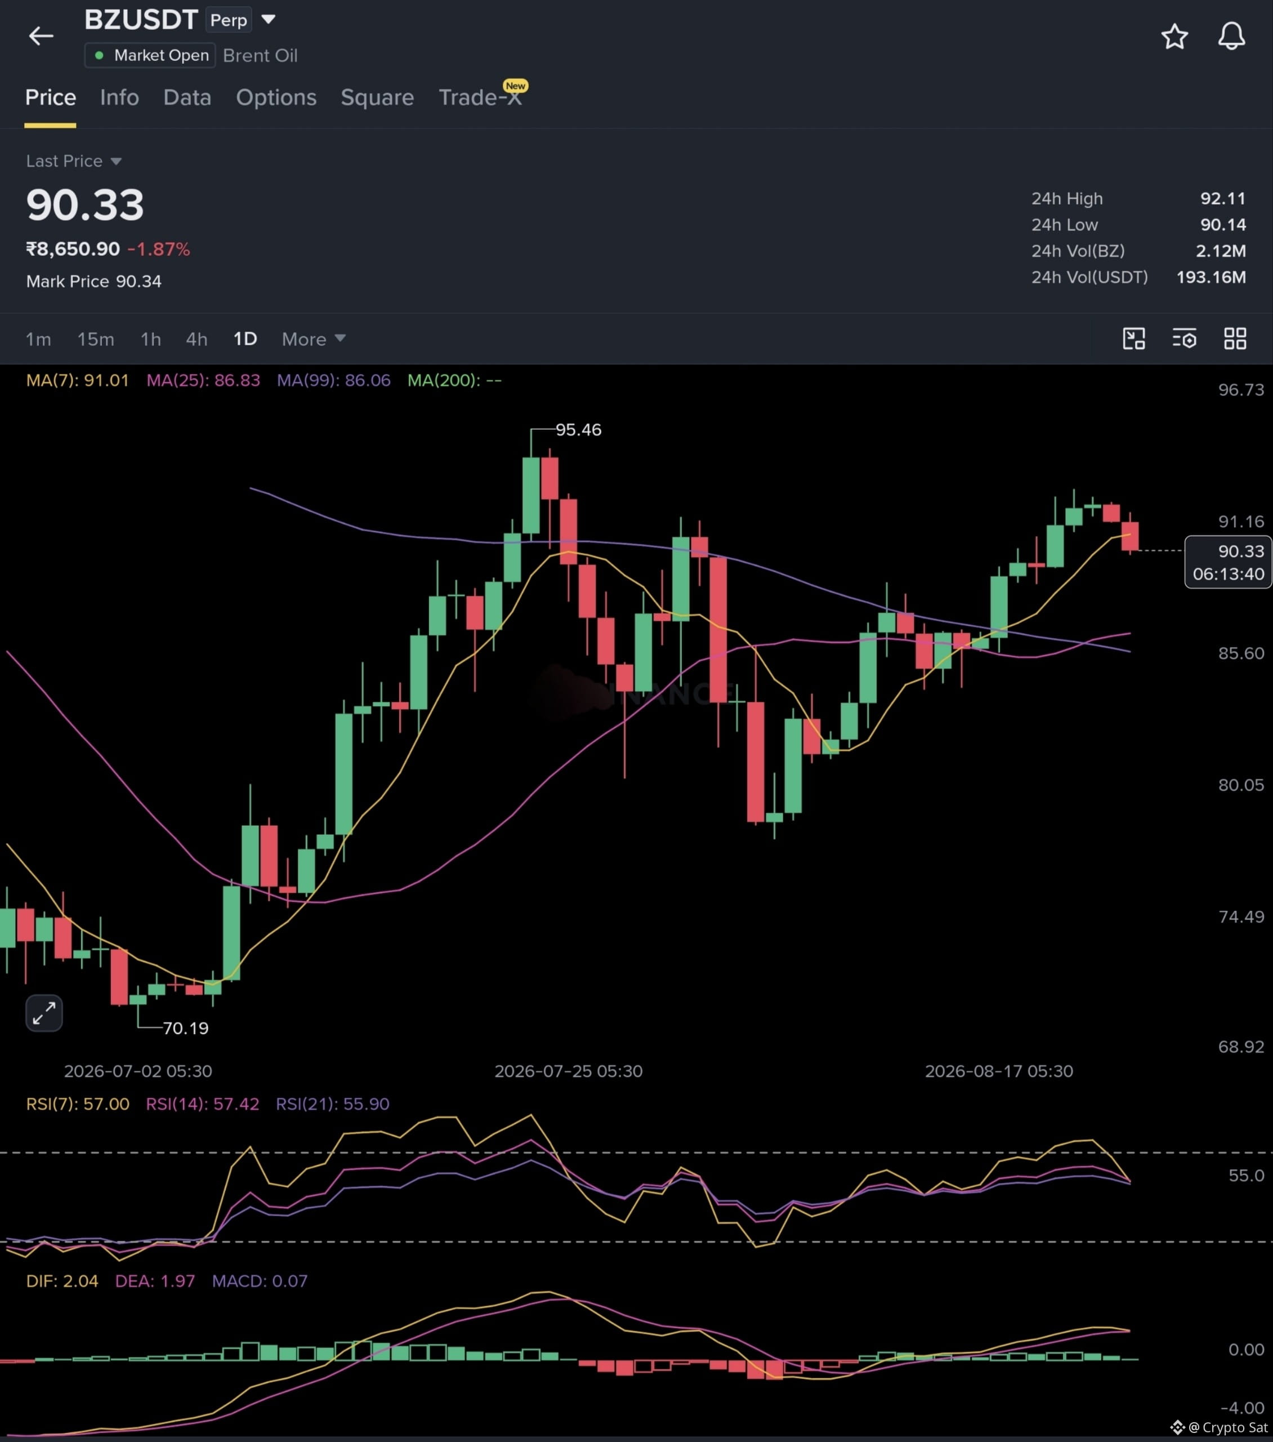The image size is (1273, 1442).
Task: Click the Brent Oil subtitle
Action: (260, 55)
